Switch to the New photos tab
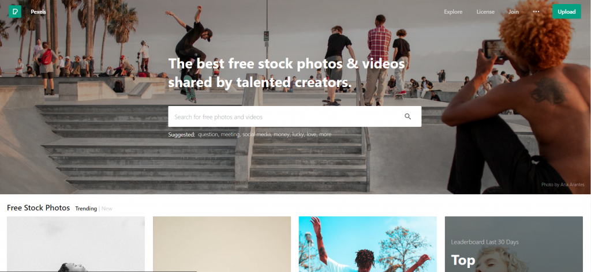 (x=107, y=209)
